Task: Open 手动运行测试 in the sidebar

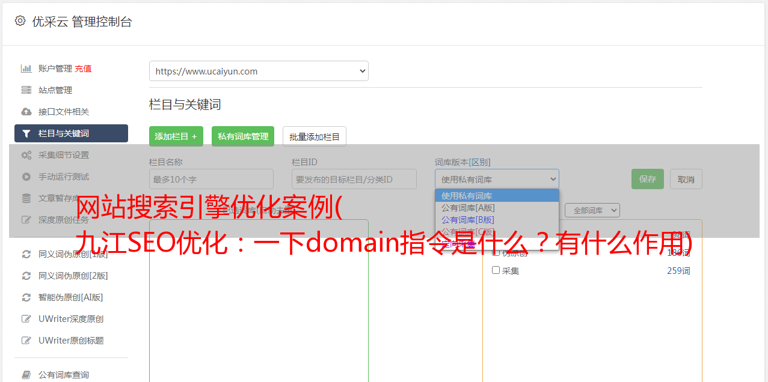Action: (x=64, y=177)
